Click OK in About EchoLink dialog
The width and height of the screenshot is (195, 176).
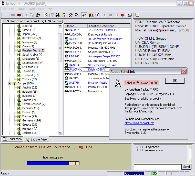(175, 81)
